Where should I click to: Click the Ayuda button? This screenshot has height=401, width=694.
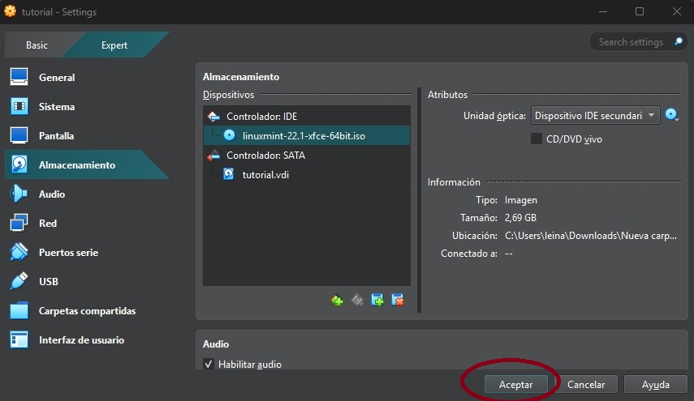tap(656, 384)
